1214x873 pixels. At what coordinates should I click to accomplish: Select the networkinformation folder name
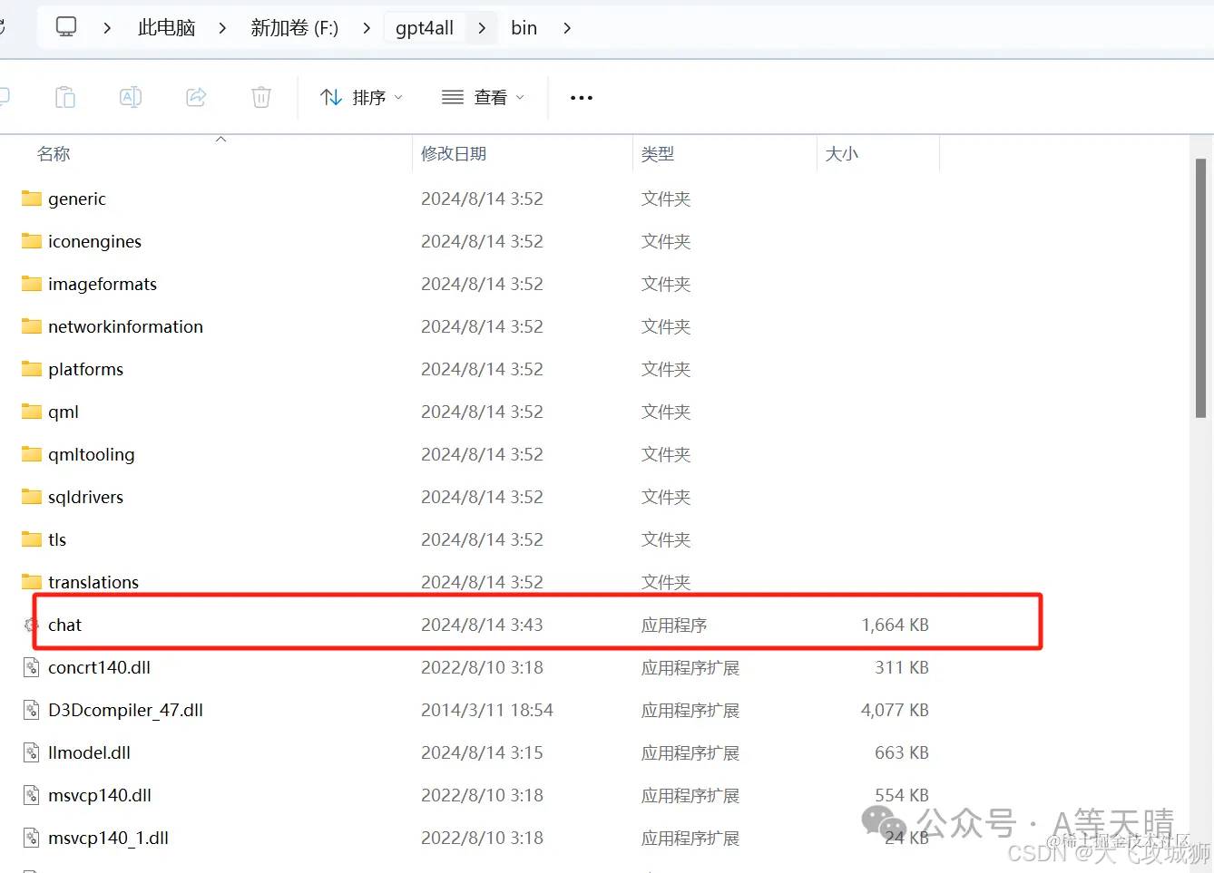click(126, 326)
